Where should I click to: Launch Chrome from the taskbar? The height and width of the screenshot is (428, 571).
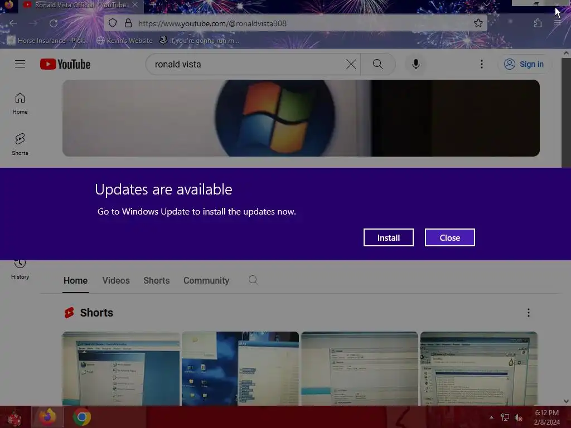[82, 417]
